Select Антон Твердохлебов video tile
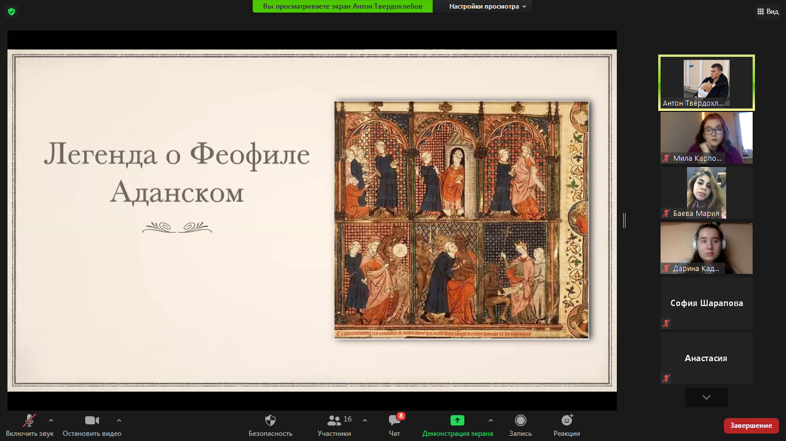This screenshot has height=441, width=786. 707,83
